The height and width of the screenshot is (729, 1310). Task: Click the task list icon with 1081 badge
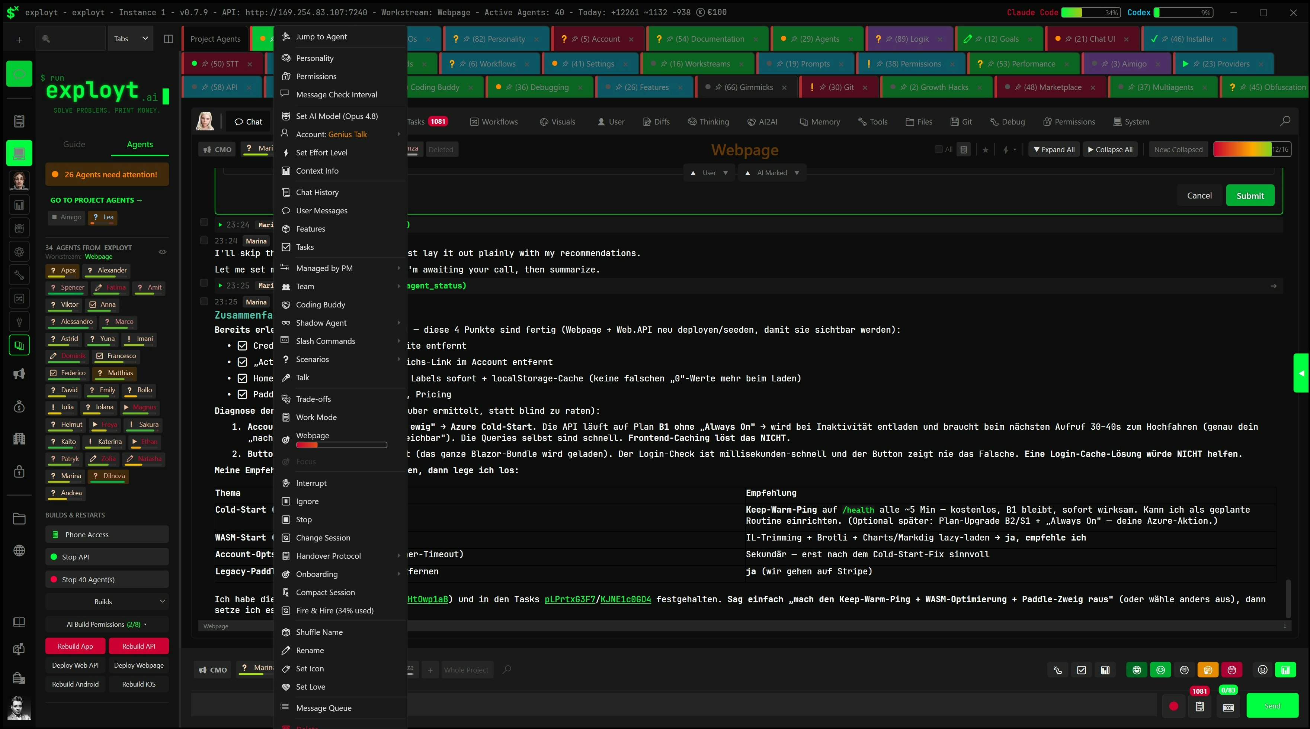pyautogui.click(x=1200, y=707)
